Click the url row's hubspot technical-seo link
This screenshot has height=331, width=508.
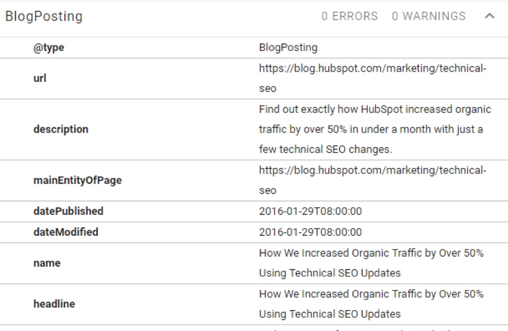(373, 78)
